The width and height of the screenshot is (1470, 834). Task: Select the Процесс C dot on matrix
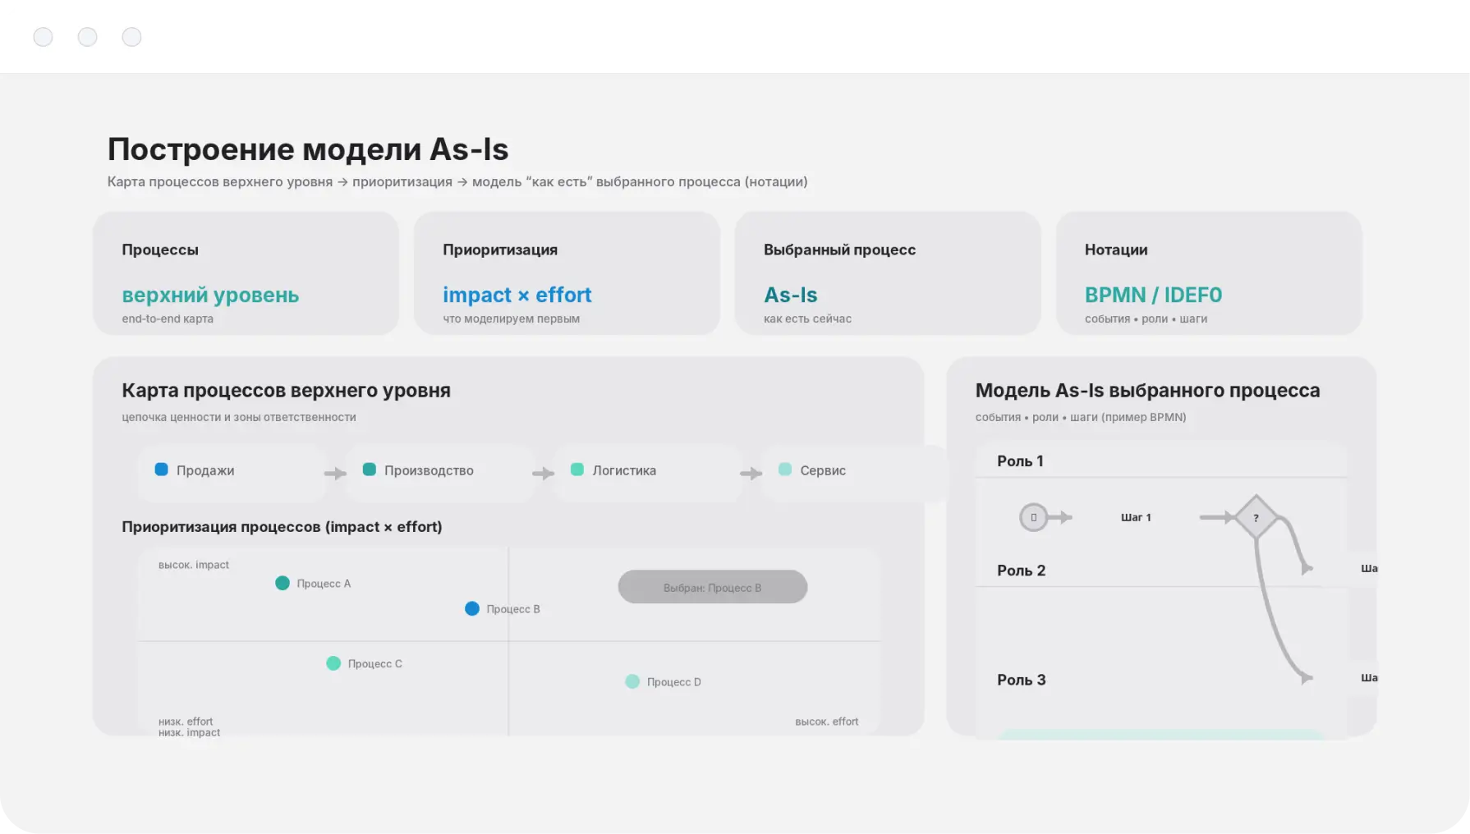[333, 663]
